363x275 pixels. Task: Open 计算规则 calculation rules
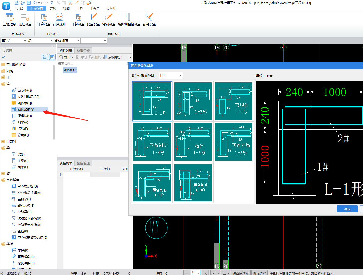coord(59,19)
